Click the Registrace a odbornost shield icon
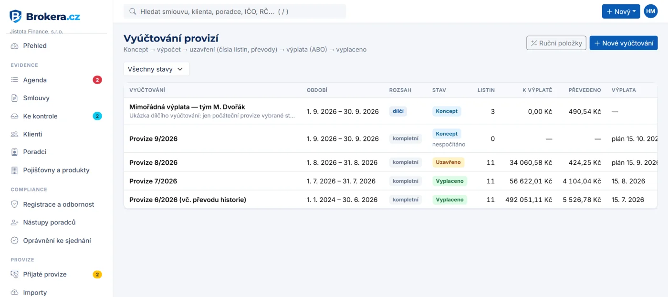668x297 pixels. pos(14,204)
